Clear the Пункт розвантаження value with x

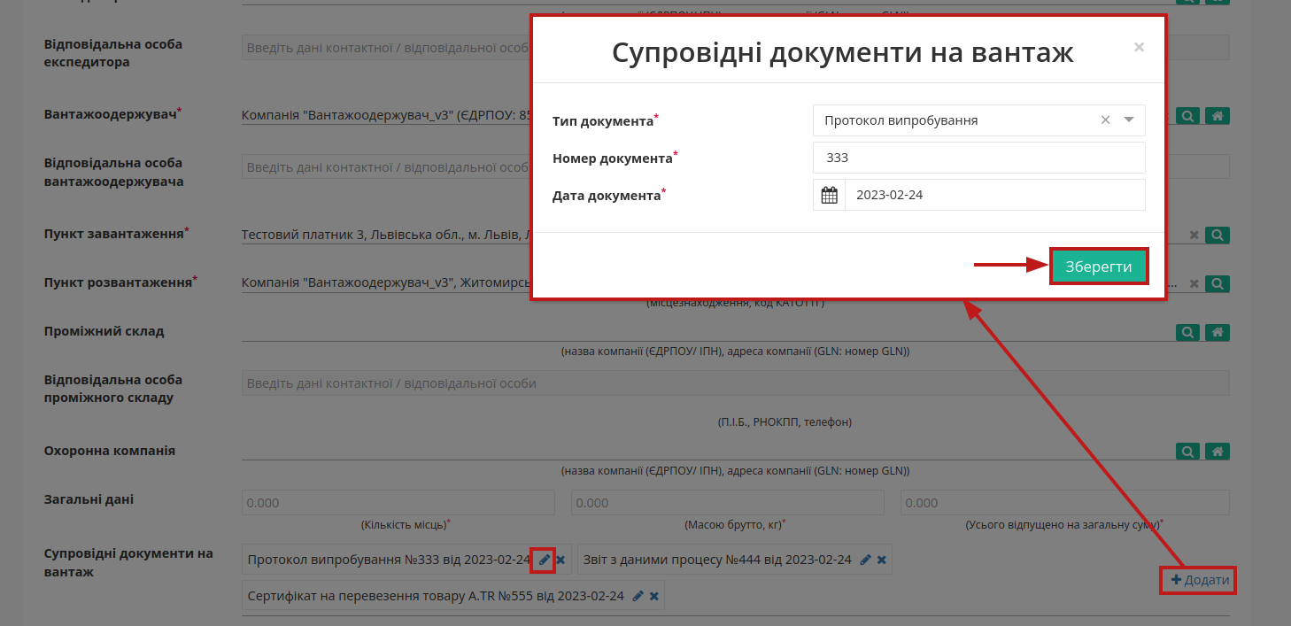(1194, 284)
